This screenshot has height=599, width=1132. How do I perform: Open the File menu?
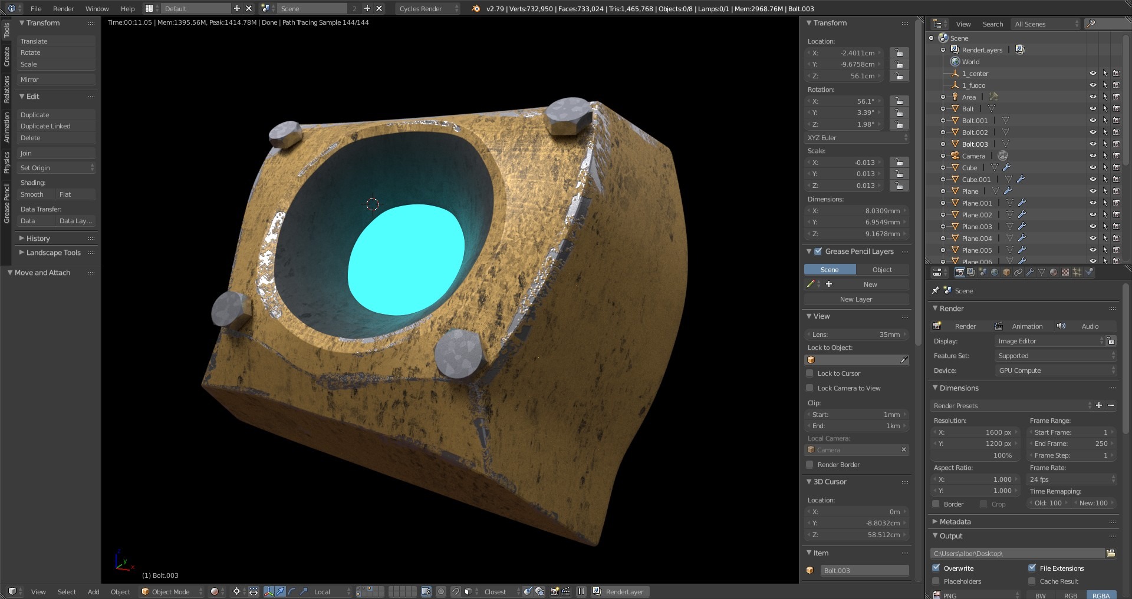click(36, 8)
